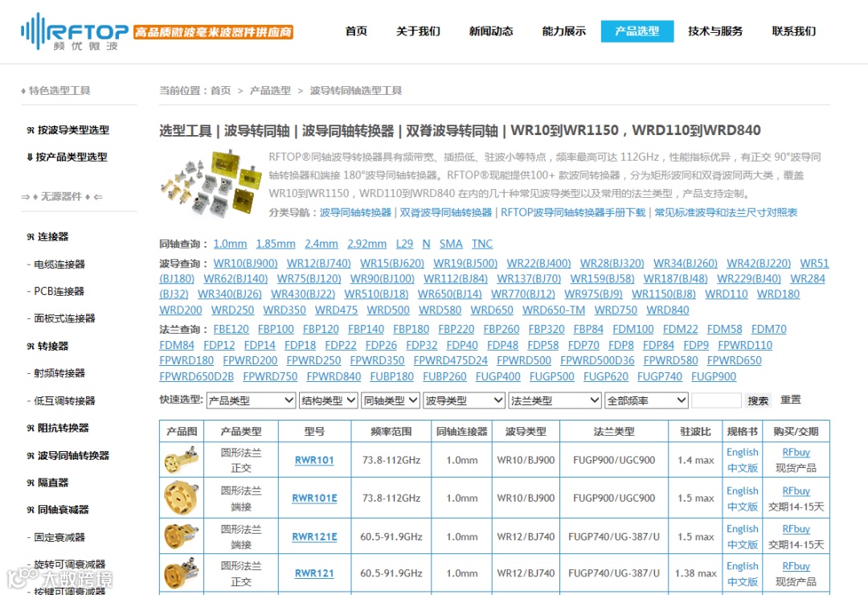Click FPWRD475D24 flange link
This screenshot has width=868, height=595.
point(451,361)
